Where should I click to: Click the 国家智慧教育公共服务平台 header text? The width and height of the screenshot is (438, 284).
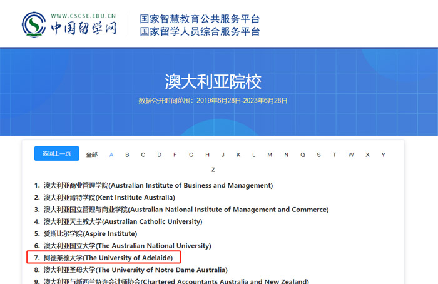200,19
